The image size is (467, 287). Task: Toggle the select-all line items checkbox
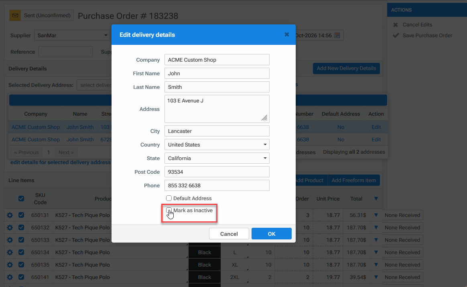click(21, 199)
